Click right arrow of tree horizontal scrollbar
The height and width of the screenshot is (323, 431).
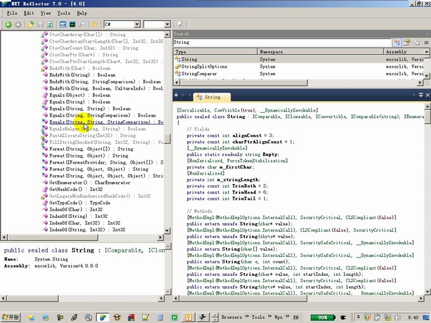(x=161, y=237)
